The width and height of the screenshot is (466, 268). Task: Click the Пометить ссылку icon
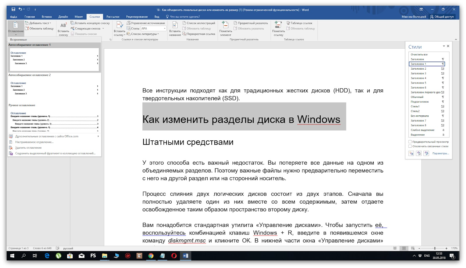pyautogui.click(x=278, y=25)
